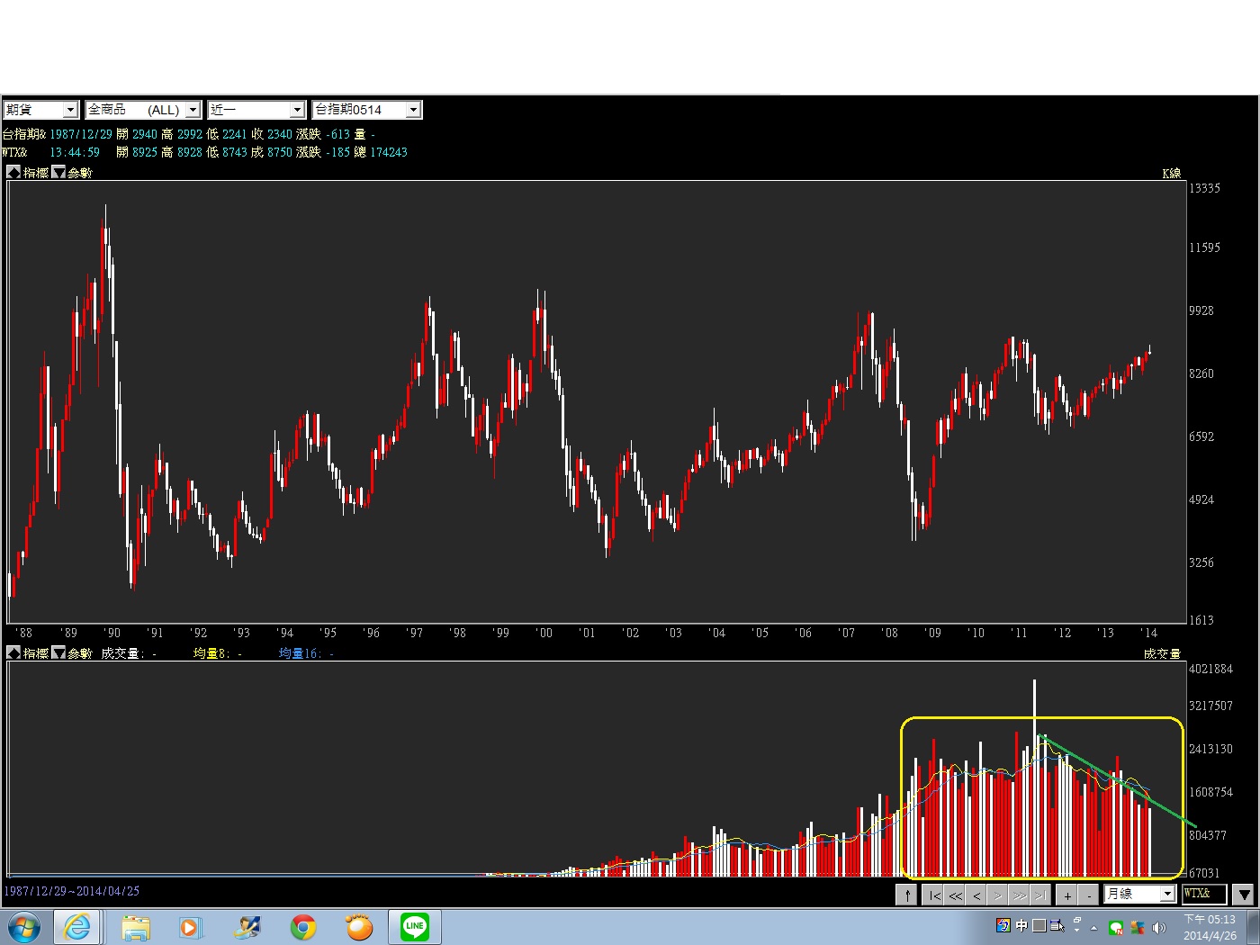
Task: Click the taskbar clock showing 下午 05:13
Action: pos(1210,927)
